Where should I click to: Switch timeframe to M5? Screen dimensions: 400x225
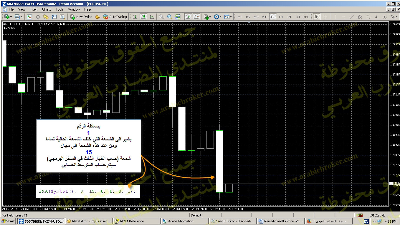pos(248,17)
